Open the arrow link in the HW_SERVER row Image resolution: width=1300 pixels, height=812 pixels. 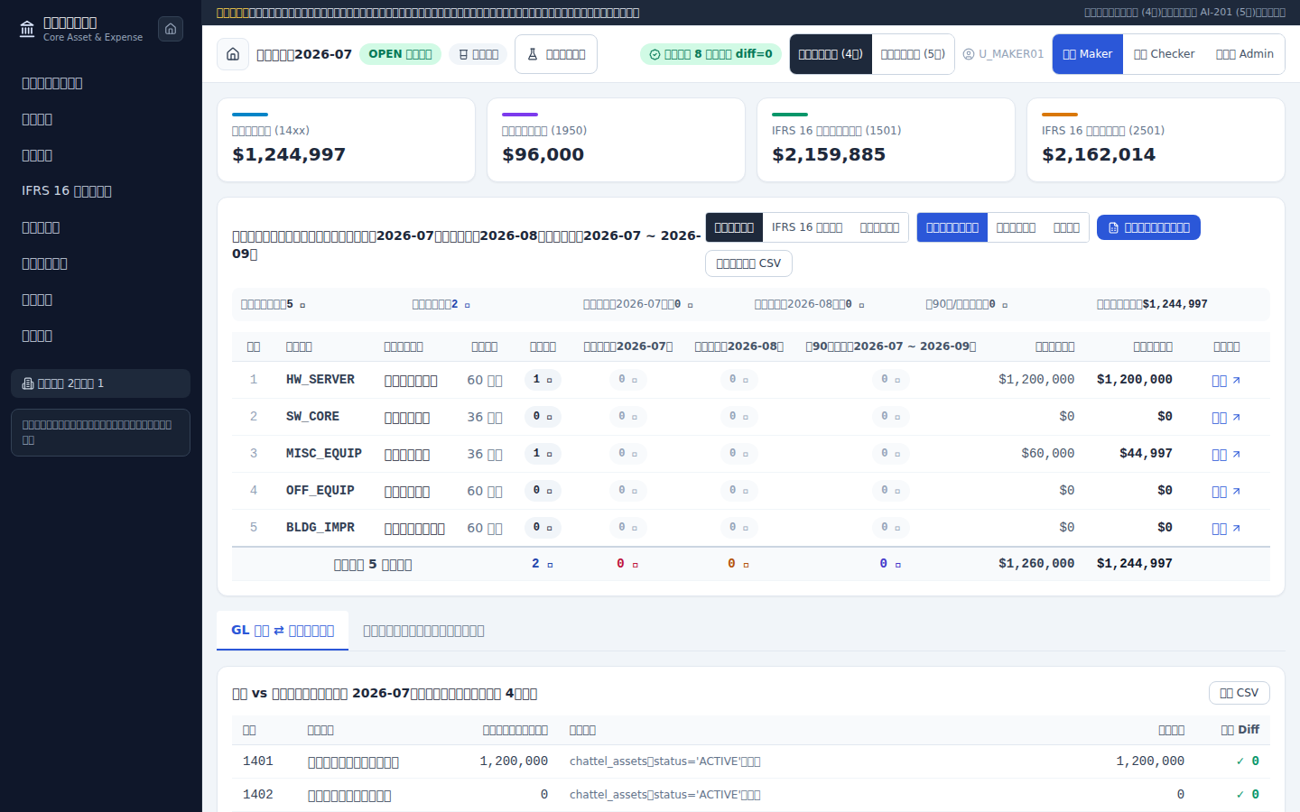1226,381
